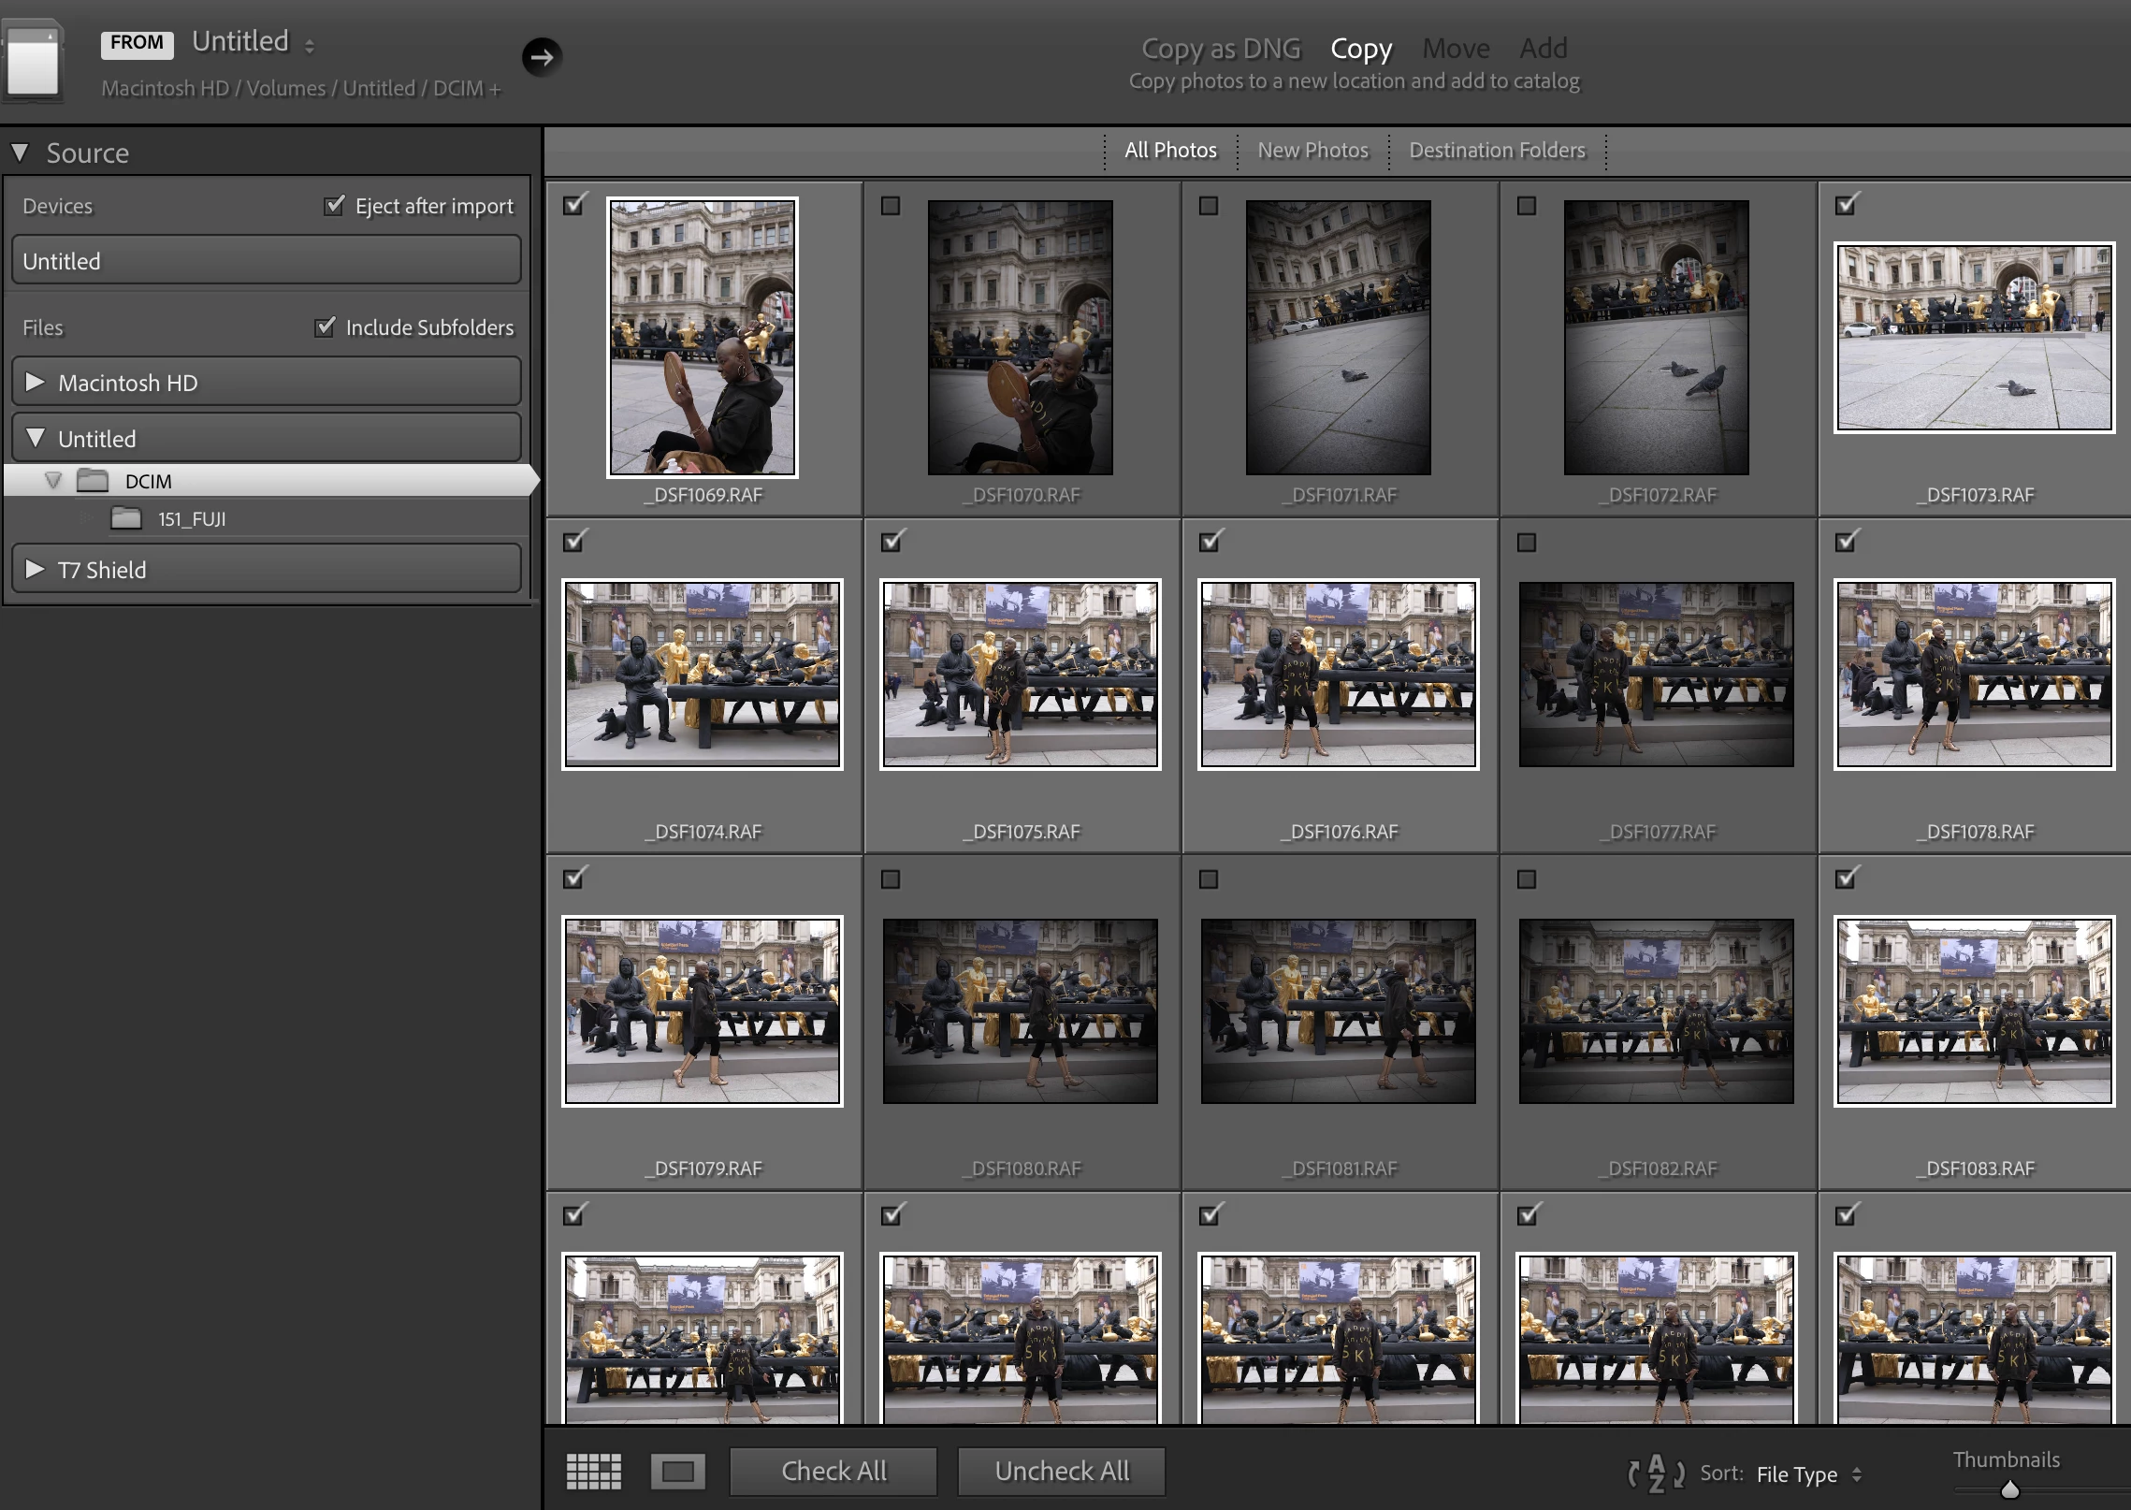Select the 151_FUJI folder icon
The width and height of the screenshot is (2131, 1510).
[x=126, y=518]
